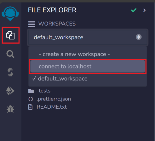Open the default_workspace dropdown selector
Viewport: 155px width, 141px height.
pos(88,37)
